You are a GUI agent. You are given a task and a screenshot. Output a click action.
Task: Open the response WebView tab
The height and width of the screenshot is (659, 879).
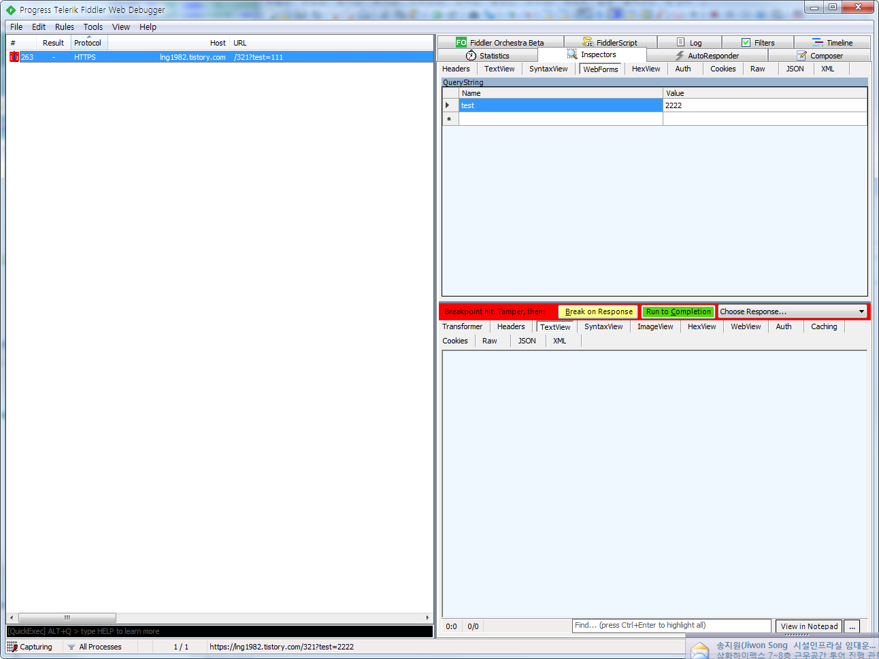click(x=746, y=326)
